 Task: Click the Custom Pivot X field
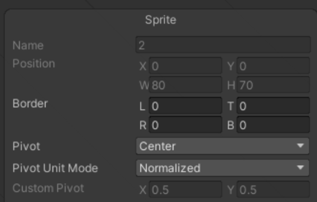coord(186,189)
